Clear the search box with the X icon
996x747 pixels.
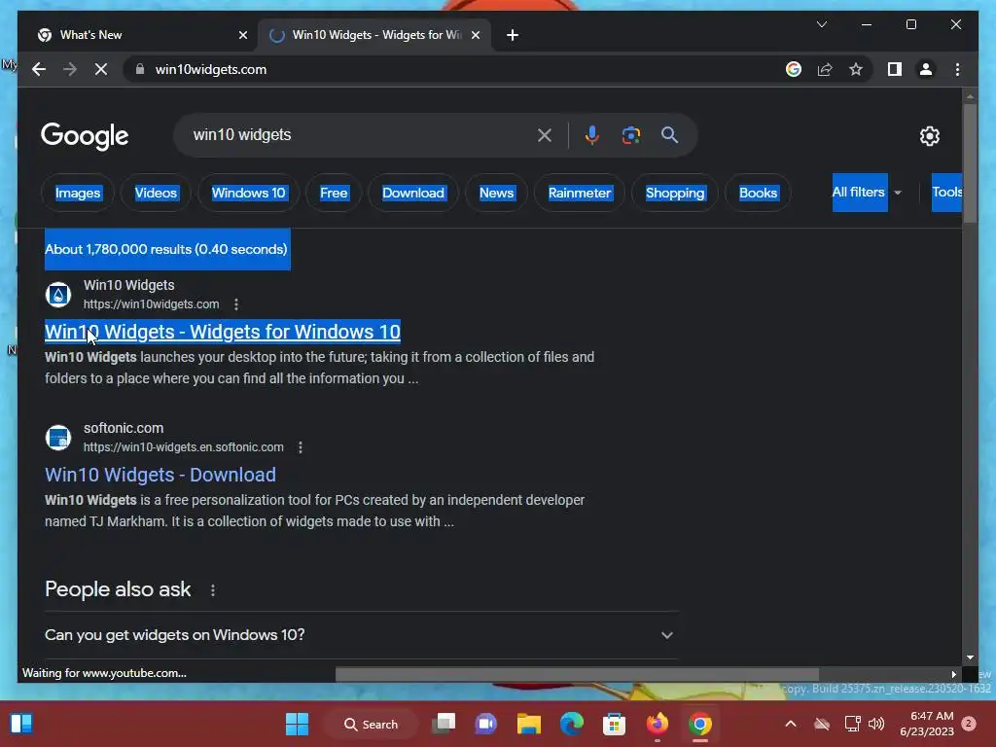point(545,135)
